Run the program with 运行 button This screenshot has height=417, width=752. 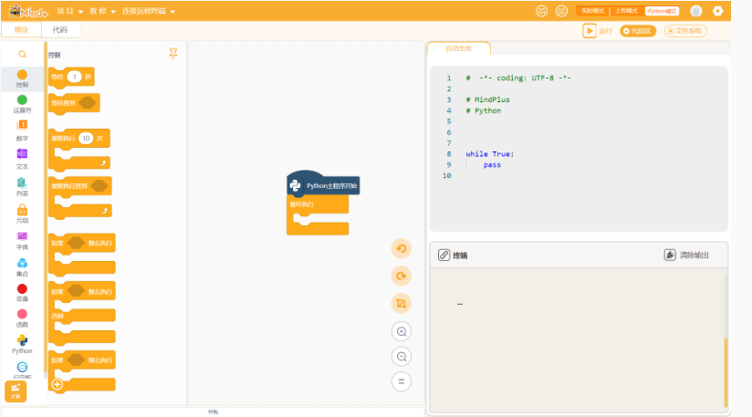[x=598, y=31]
